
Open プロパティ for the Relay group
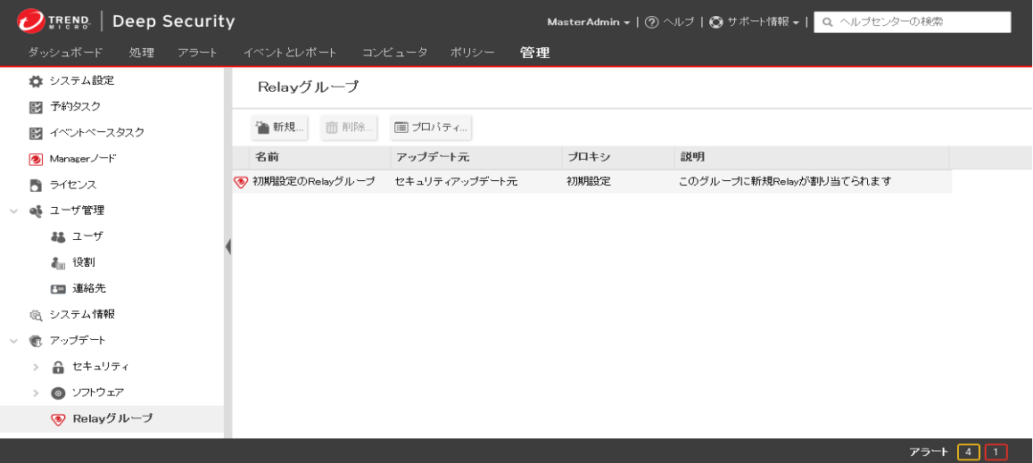tap(431, 128)
